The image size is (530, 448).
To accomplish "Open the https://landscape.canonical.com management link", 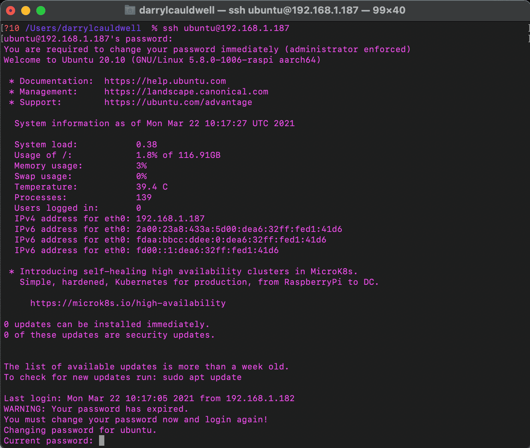I will click(186, 91).
